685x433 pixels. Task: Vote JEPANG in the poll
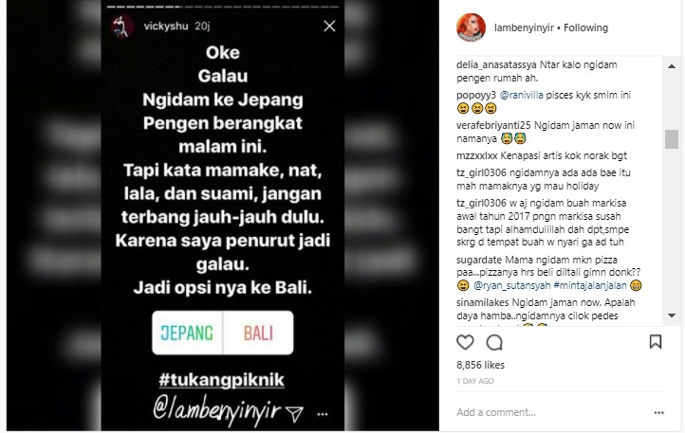[187, 334]
